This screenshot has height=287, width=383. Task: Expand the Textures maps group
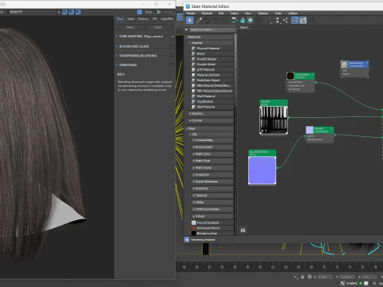212,195
